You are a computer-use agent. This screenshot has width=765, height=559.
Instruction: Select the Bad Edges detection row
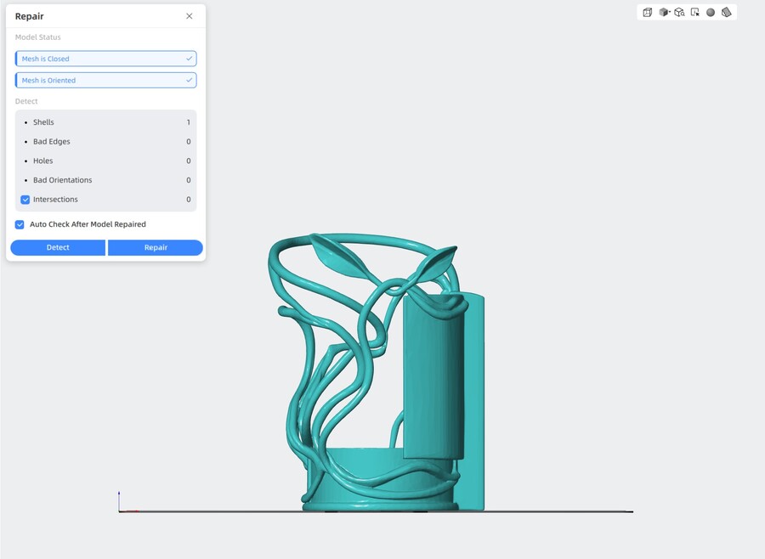pyautogui.click(x=105, y=142)
